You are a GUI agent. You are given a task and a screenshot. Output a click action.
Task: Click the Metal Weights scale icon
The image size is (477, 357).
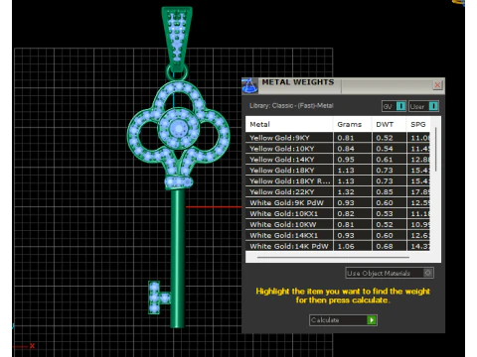[x=249, y=85]
